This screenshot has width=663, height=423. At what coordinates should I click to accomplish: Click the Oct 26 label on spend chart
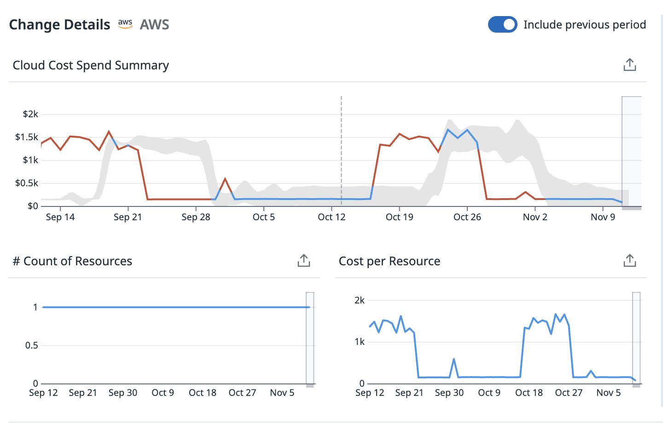click(467, 217)
